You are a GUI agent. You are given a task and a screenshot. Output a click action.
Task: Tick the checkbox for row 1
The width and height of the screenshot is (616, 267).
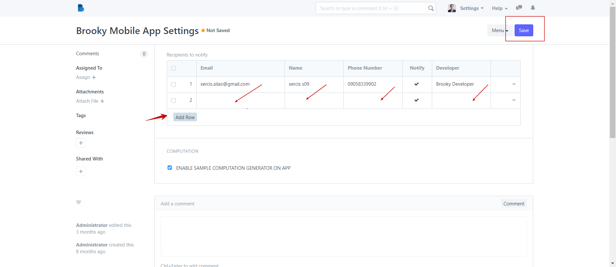(x=174, y=84)
